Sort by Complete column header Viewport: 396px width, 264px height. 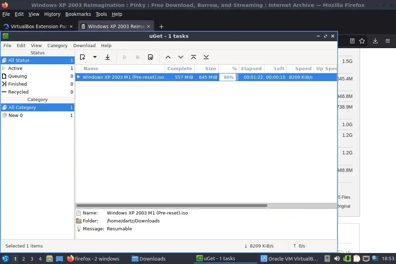[x=179, y=68]
